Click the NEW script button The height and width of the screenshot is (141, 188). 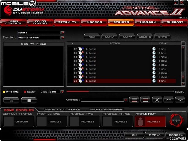pyautogui.click(x=92, y=37)
